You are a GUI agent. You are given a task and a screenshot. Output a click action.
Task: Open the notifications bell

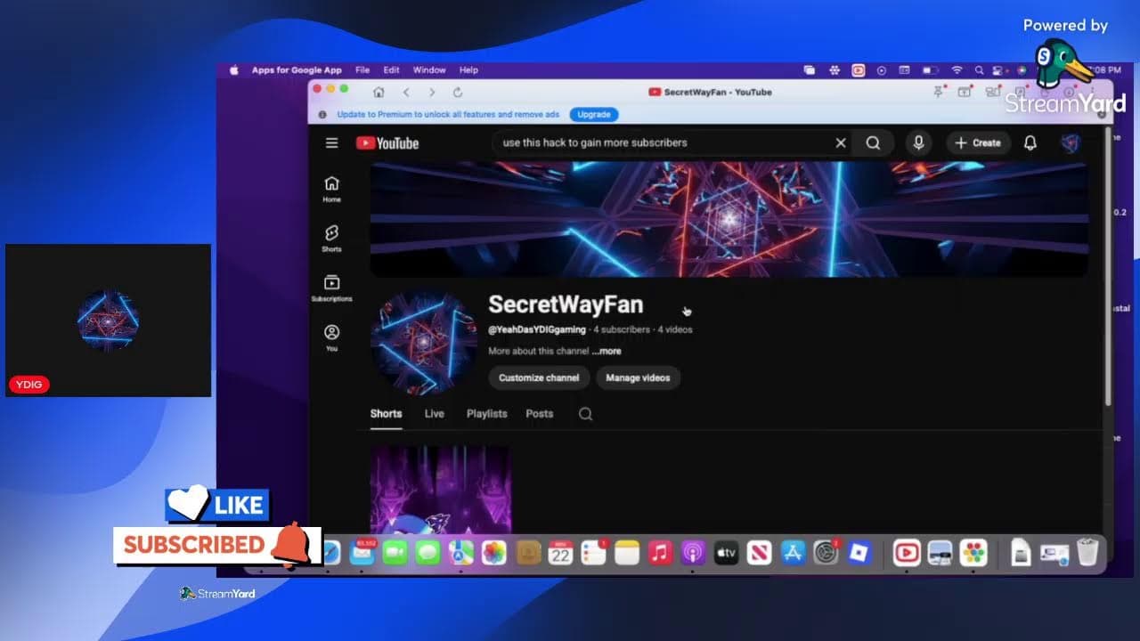click(x=1030, y=142)
